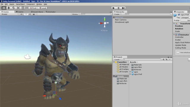Viewport: 190px width, 107px height.
Task: Toggle Local handle rotation button
Action: [43, 8]
